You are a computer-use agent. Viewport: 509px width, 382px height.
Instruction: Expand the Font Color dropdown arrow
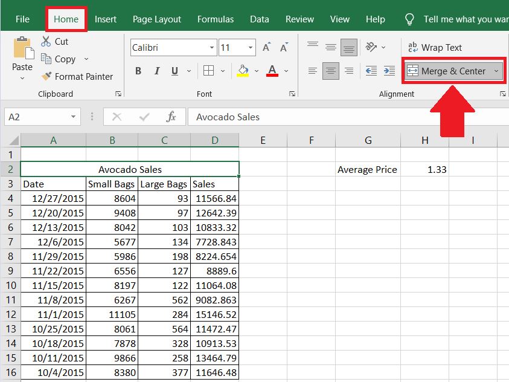point(286,71)
